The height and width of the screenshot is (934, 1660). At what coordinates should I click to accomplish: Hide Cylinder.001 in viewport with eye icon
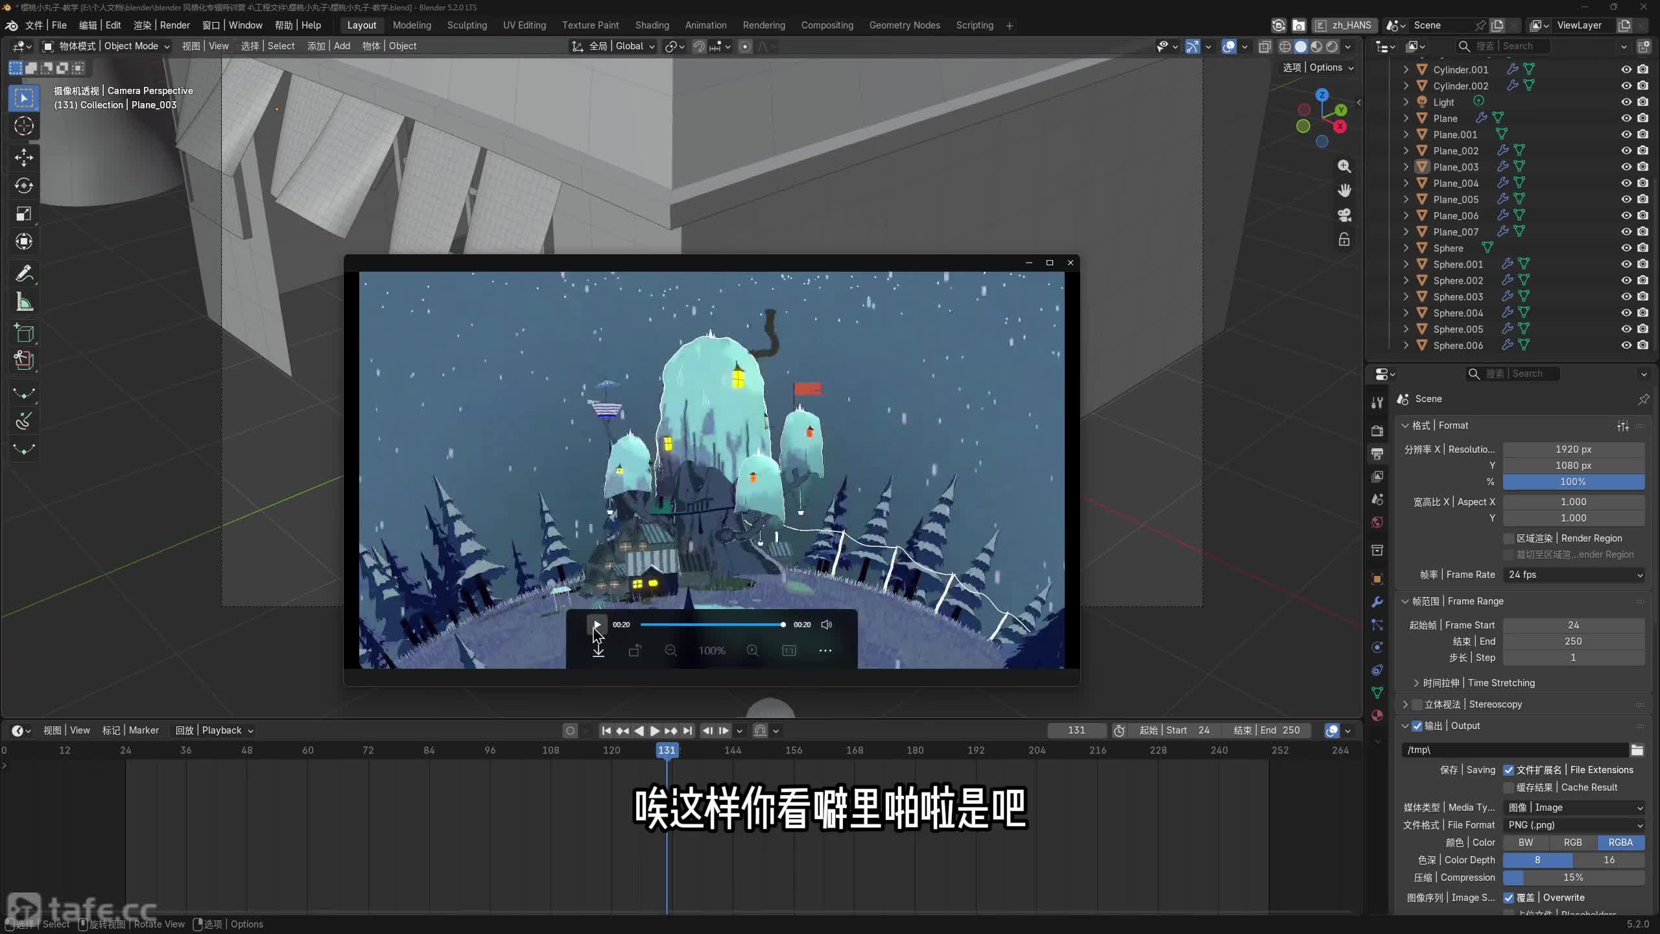point(1626,69)
